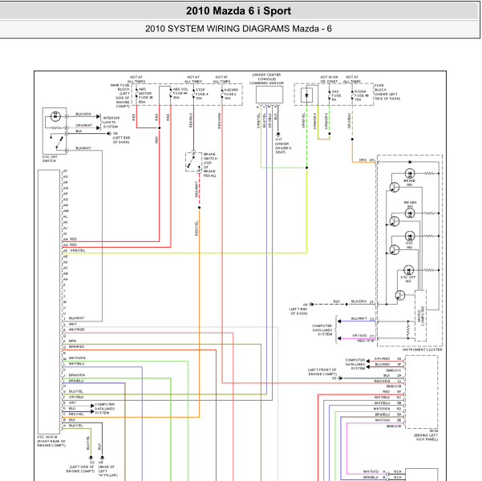Click 'FUSE BLOCK (UNDER LEFT SIDE OF DASH)' label
The height and width of the screenshot is (481, 482).
pyautogui.click(x=387, y=92)
